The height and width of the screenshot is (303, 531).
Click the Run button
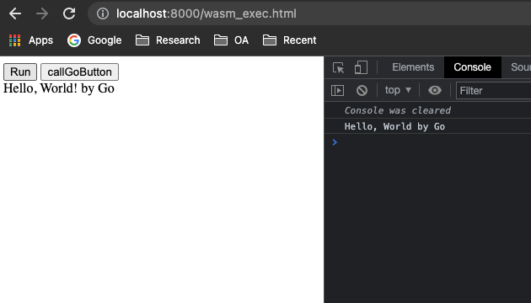[20, 72]
